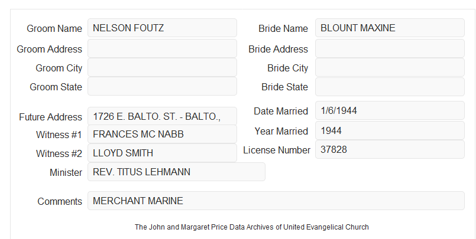
Task: Click the empty Bride Address field
Action: pyautogui.click(x=390, y=48)
